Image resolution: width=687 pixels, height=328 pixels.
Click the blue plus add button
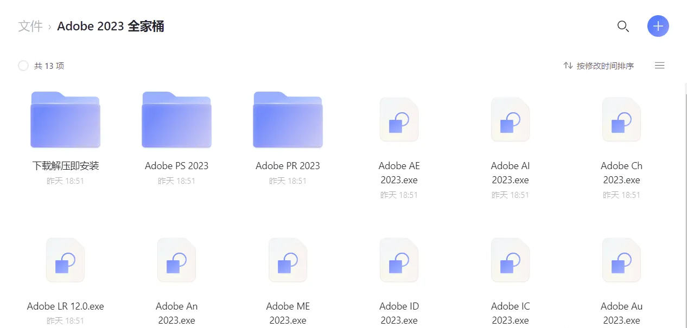tap(658, 26)
